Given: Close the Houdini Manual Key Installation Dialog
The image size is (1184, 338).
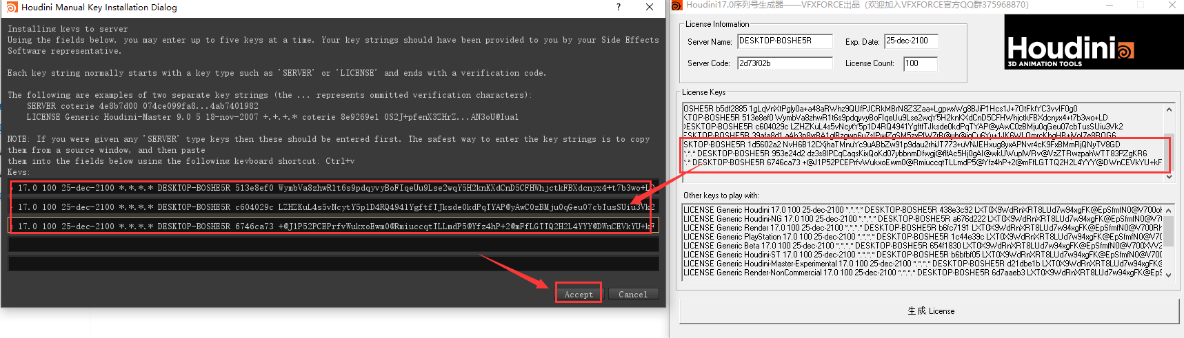Looking at the screenshot, I should (650, 7).
